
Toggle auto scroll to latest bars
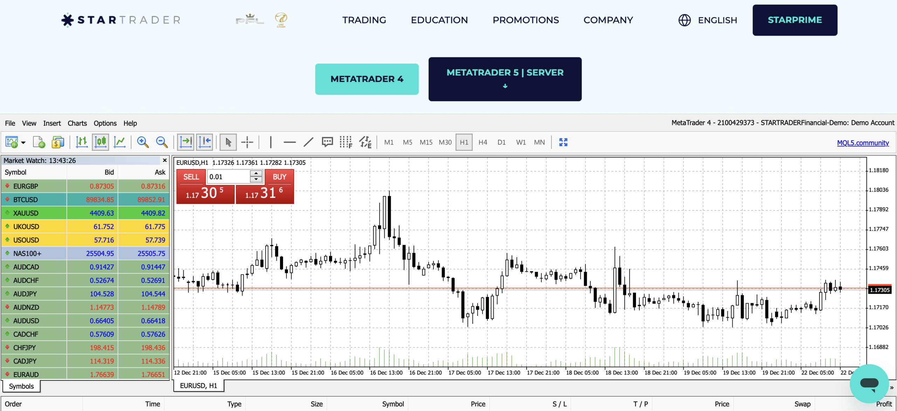pyautogui.click(x=186, y=142)
